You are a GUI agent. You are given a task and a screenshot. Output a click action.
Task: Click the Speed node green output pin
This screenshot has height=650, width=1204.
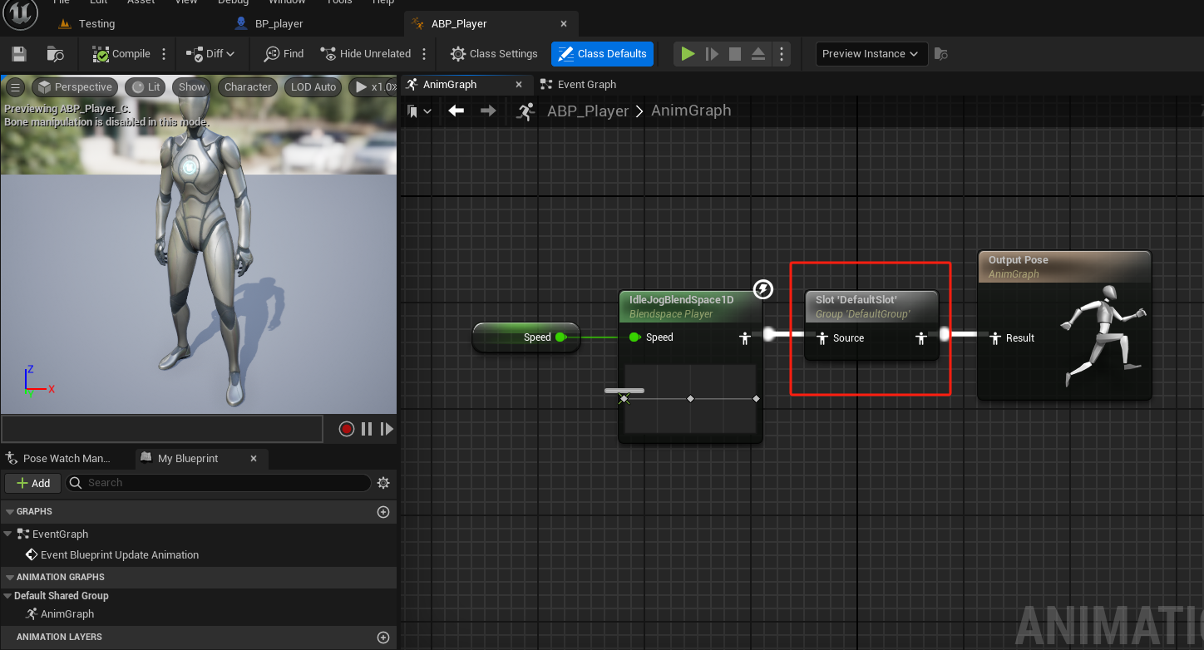560,337
